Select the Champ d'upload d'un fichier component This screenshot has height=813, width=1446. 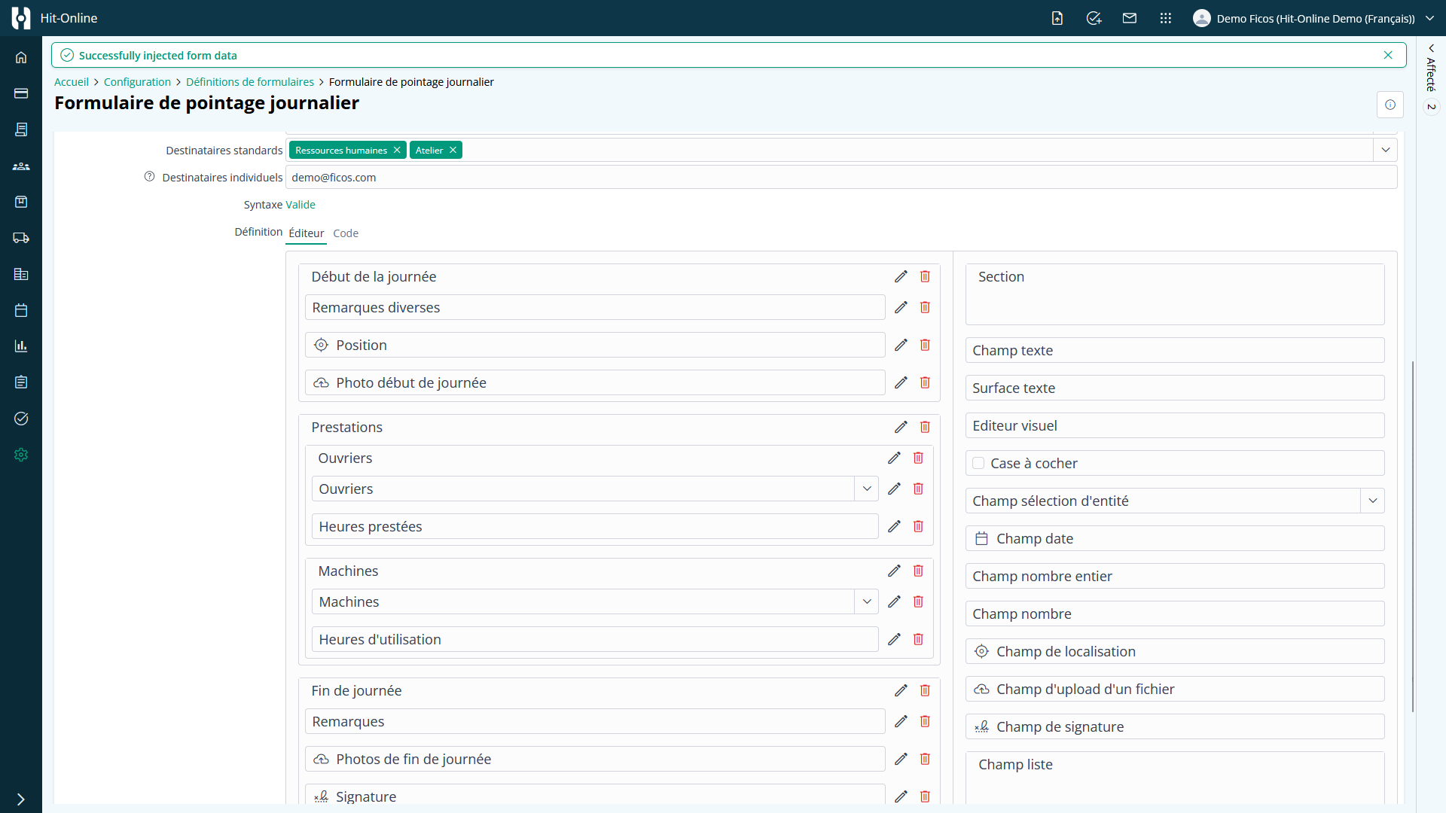(1175, 690)
